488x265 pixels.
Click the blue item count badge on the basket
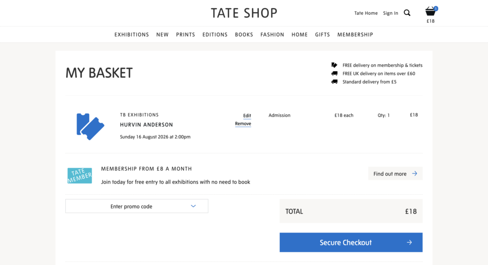[x=436, y=9]
